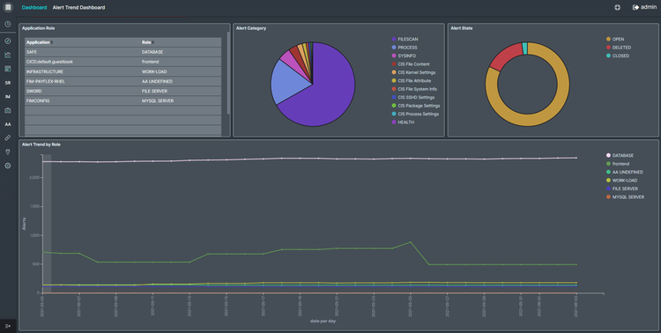661x333 pixels.
Task: Click CIS File System Info legend color dot
Action: (x=394, y=89)
